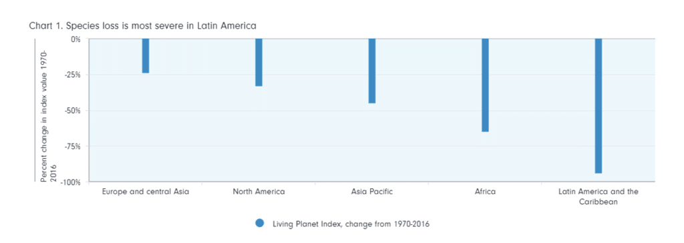
Task: Click the Europe and central Asia axis label
Action: tap(145, 192)
